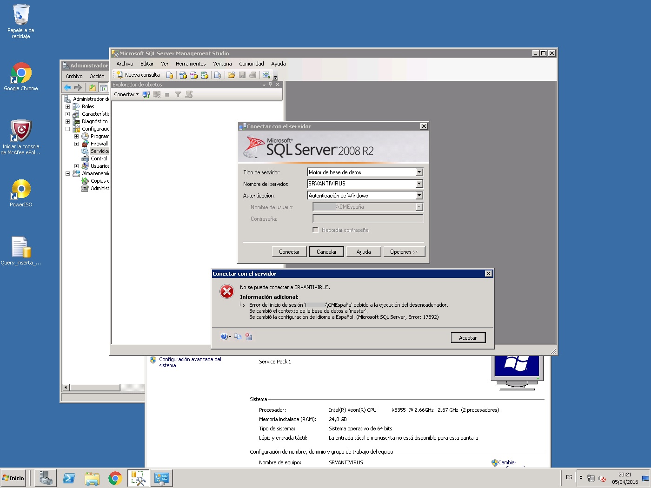
Task: Pin the Explorador de objetos panel
Action: pyautogui.click(x=271, y=85)
